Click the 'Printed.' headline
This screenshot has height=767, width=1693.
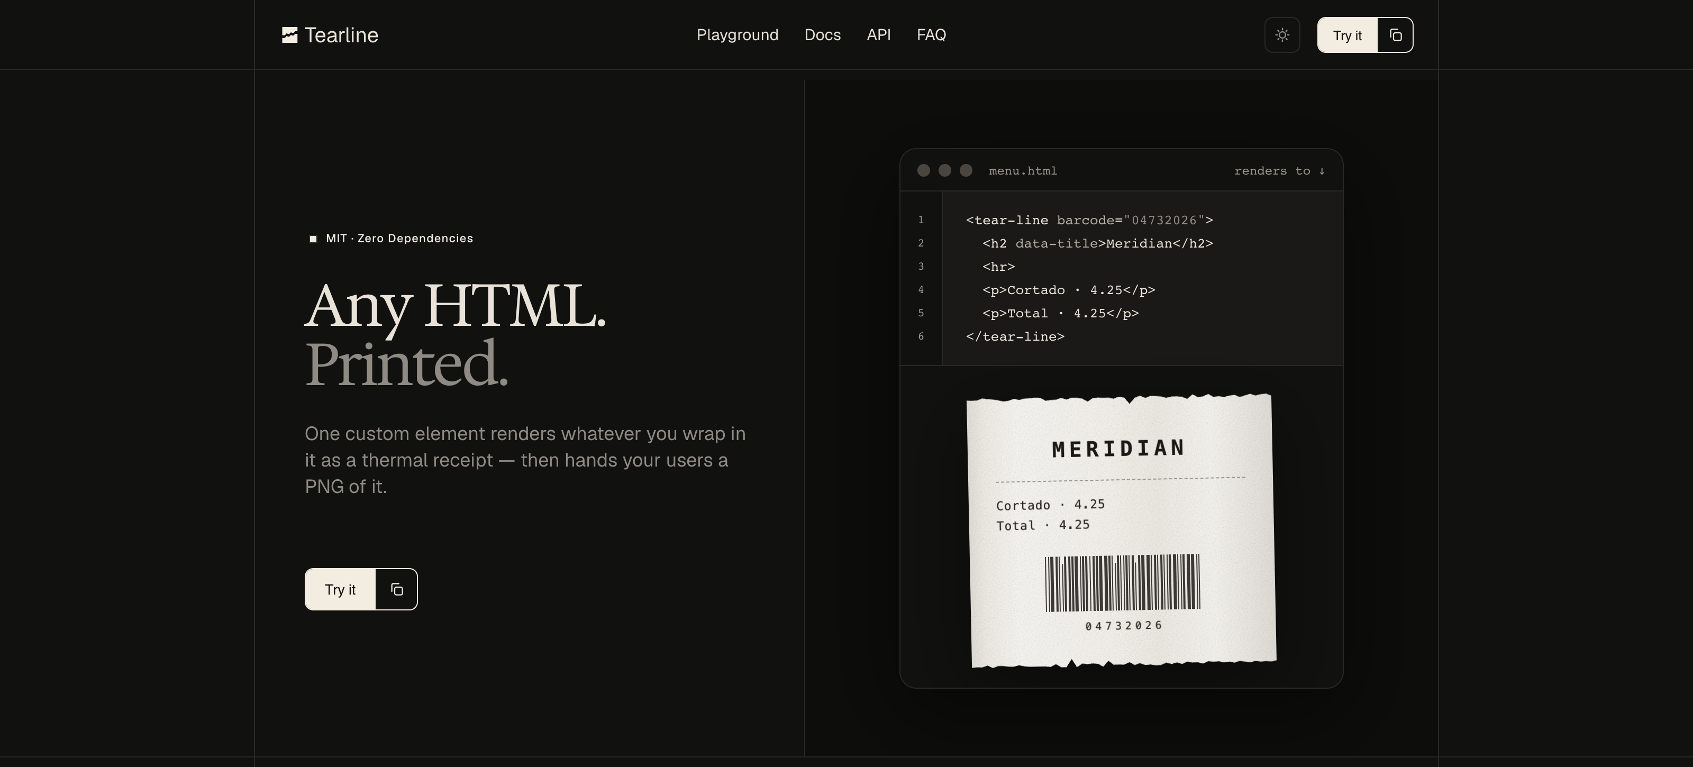(406, 364)
